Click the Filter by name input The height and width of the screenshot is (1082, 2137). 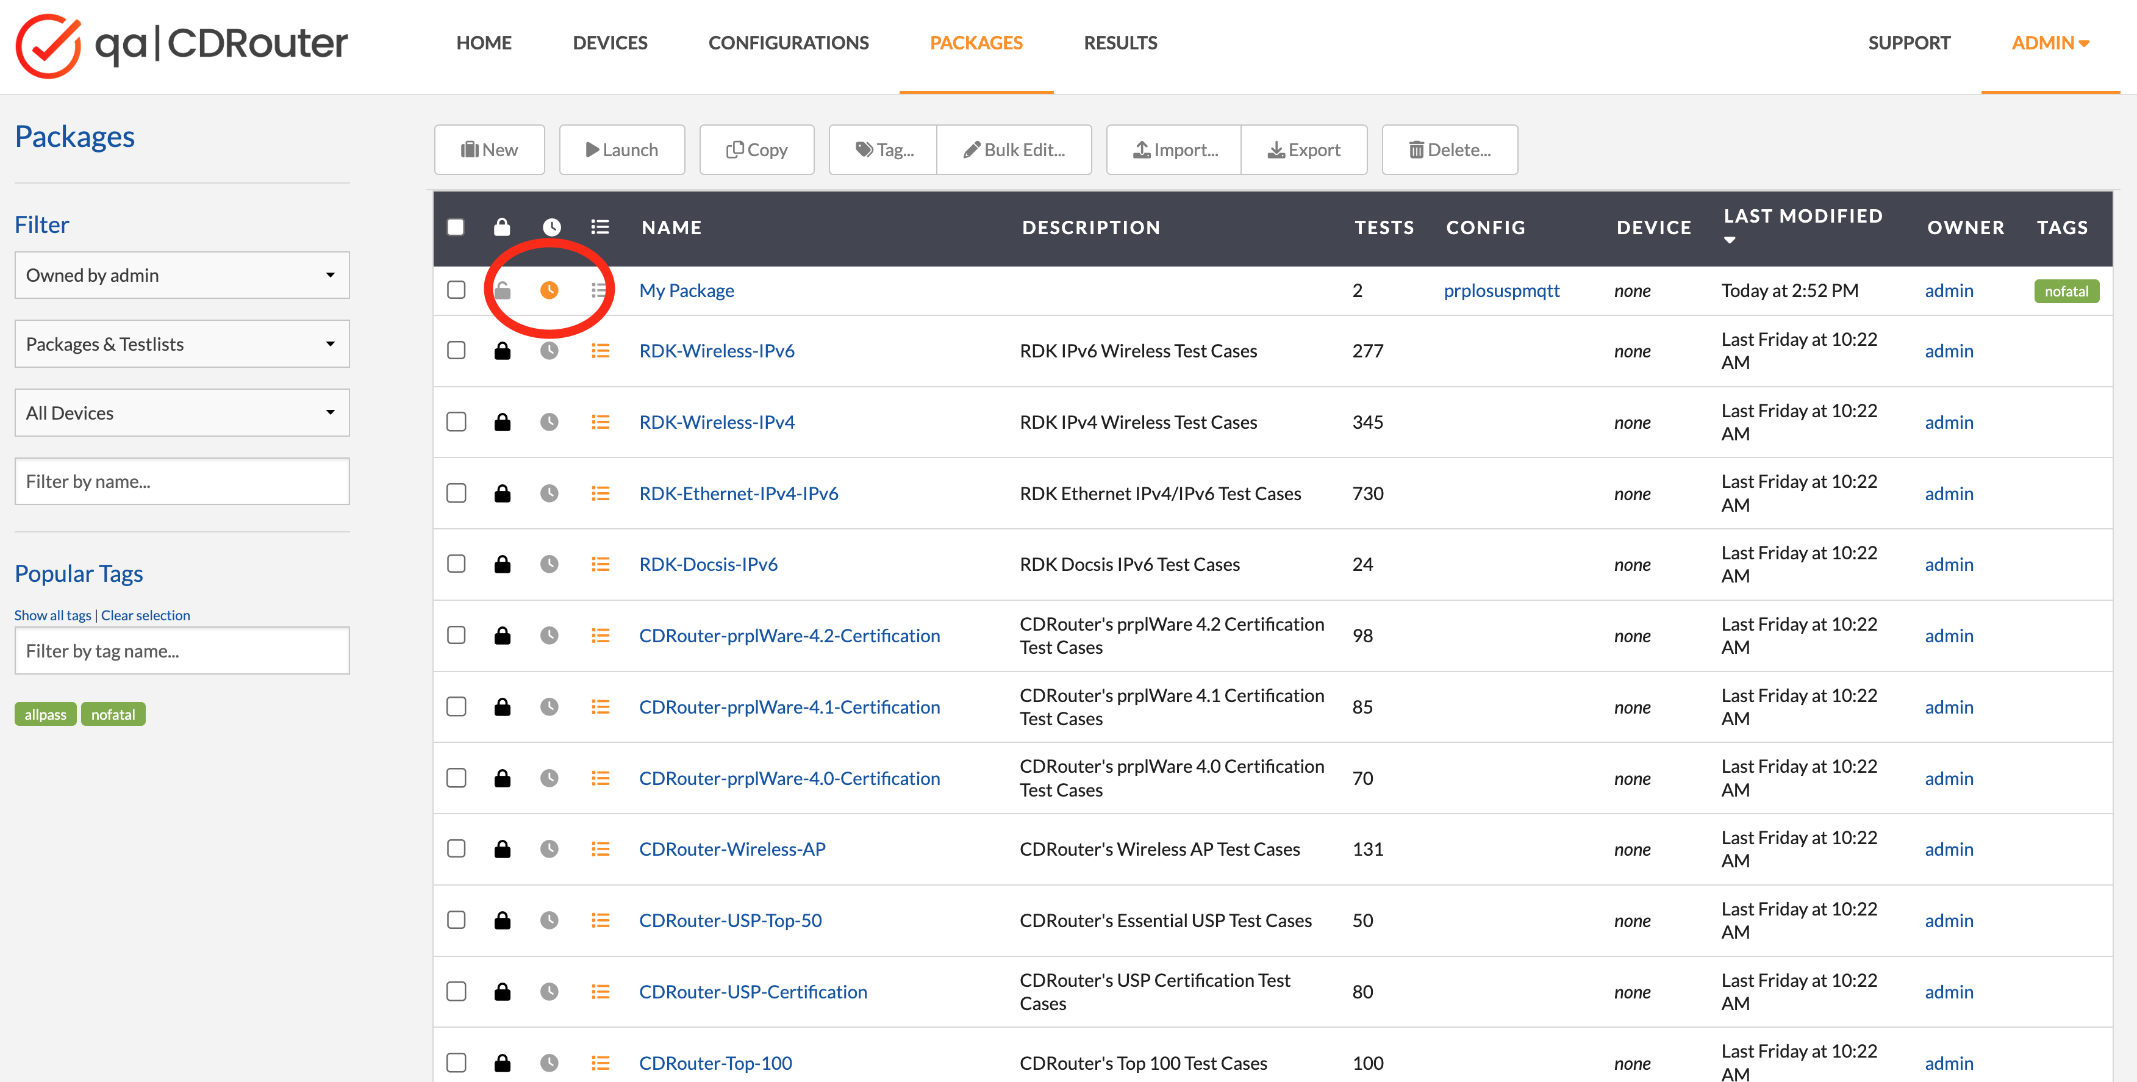[x=182, y=481]
